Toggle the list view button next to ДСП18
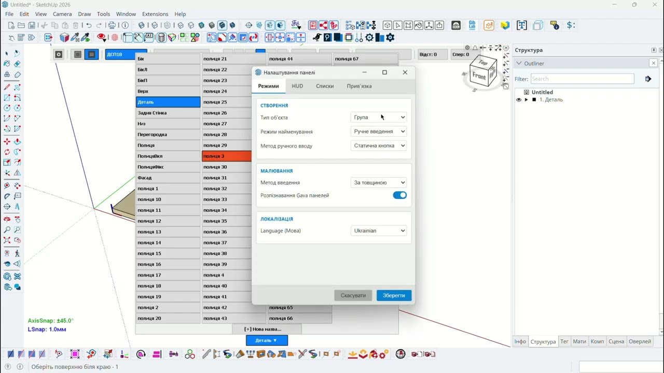The image size is (664, 373). pos(91,54)
